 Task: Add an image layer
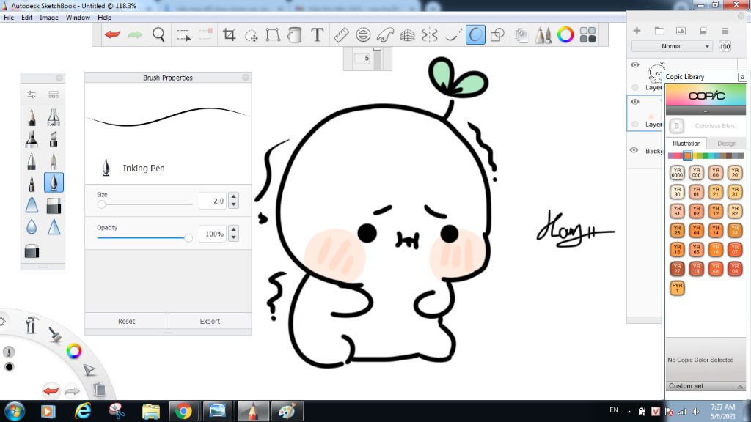pyautogui.click(x=681, y=31)
